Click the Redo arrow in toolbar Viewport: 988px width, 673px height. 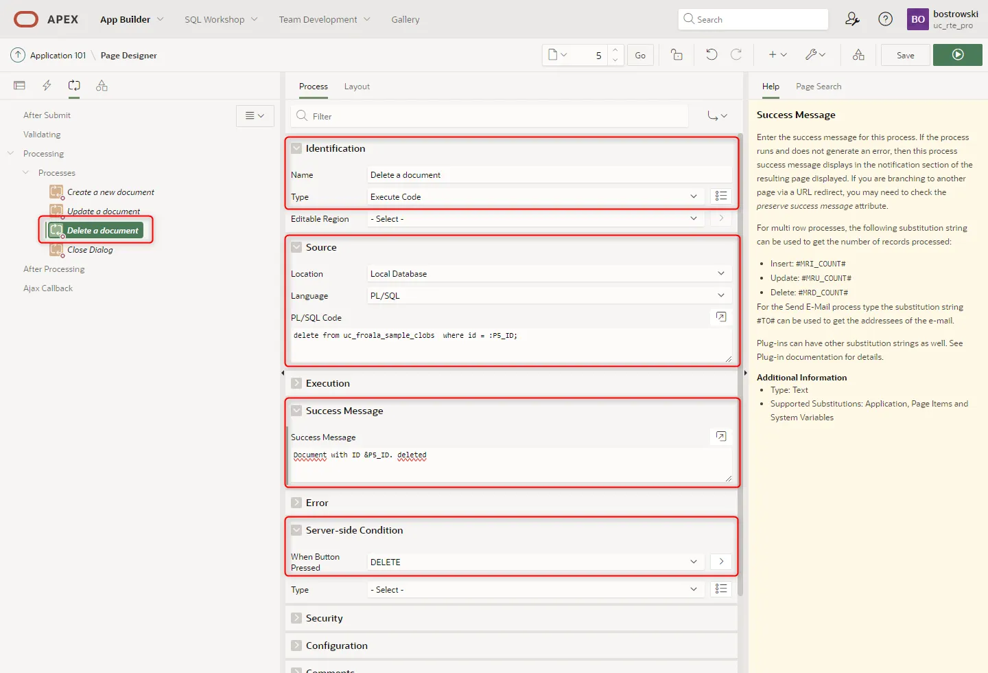click(736, 55)
